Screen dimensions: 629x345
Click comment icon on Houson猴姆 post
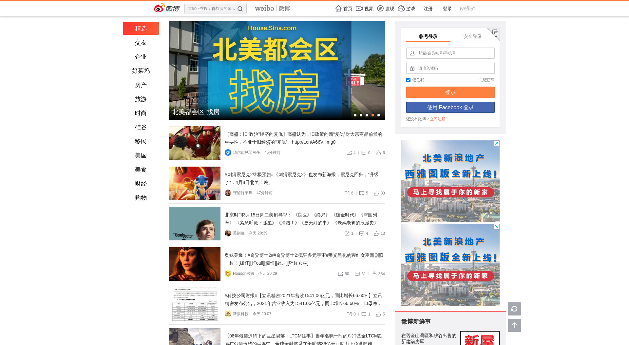point(357,274)
